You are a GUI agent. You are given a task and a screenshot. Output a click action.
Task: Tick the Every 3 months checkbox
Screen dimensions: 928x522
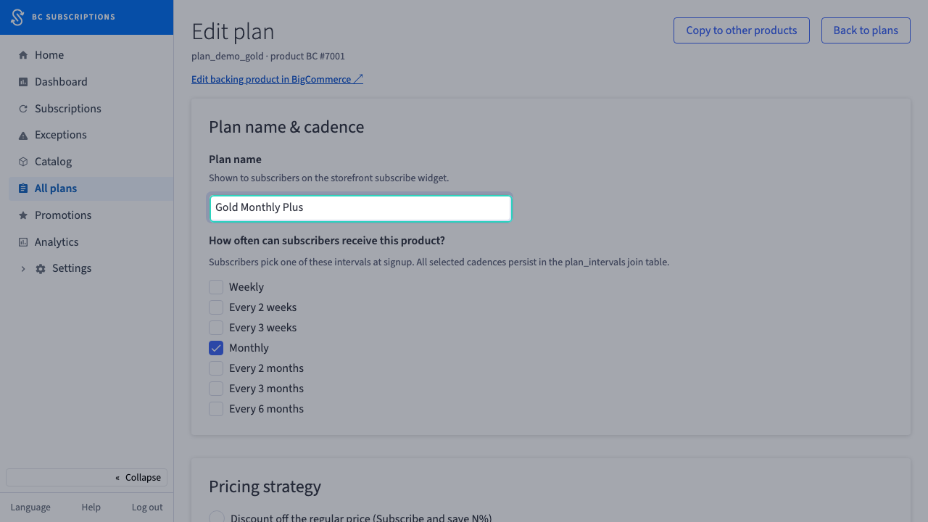coord(216,389)
